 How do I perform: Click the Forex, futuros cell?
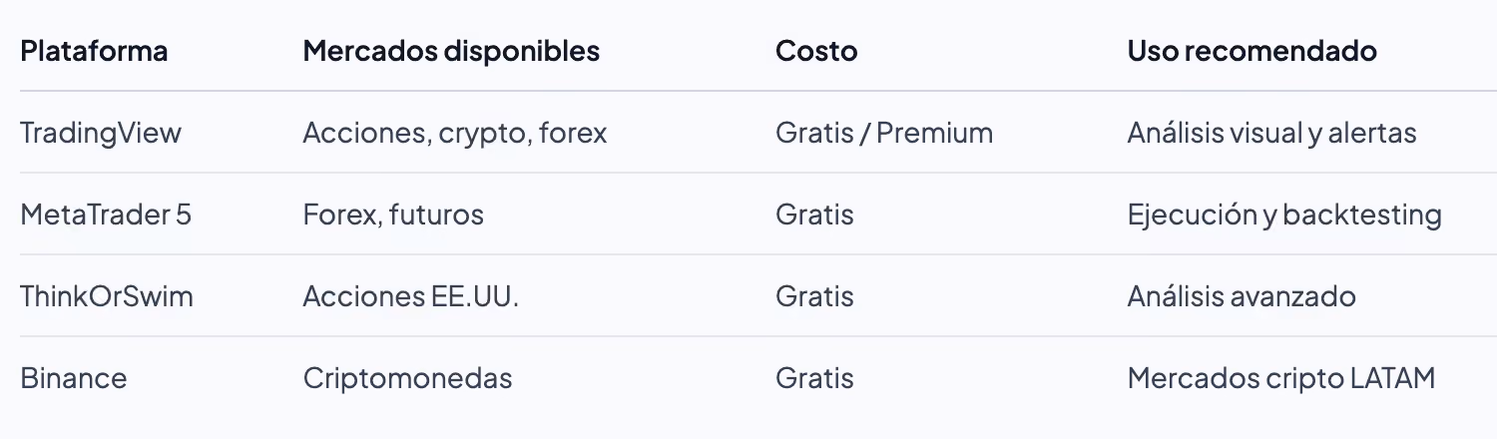coord(393,215)
